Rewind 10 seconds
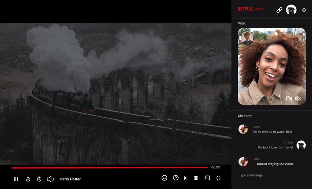The width and height of the screenshot is (312, 189). point(28,179)
